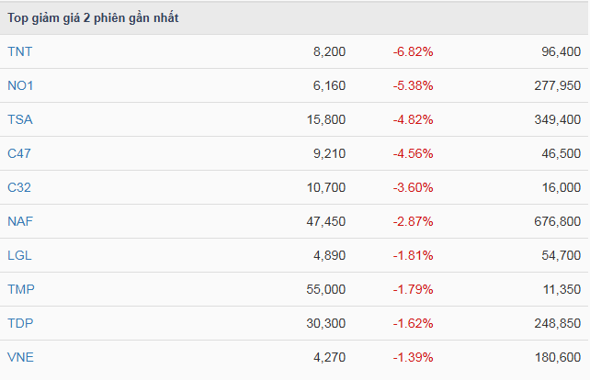Select the C47 stock link
This screenshot has height=380, width=590.
point(19,154)
